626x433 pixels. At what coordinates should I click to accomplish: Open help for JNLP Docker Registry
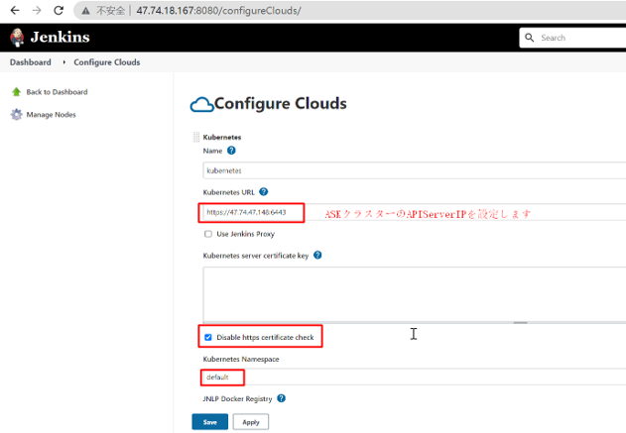click(x=281, y=398)
